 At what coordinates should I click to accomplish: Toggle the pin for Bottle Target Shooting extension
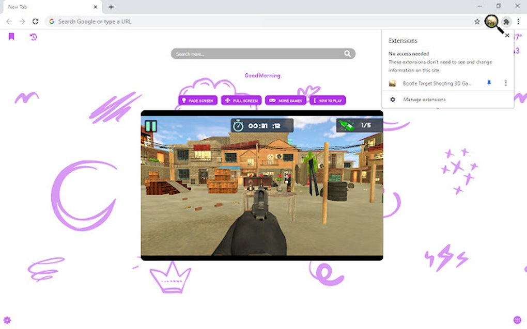click(489, 83)
